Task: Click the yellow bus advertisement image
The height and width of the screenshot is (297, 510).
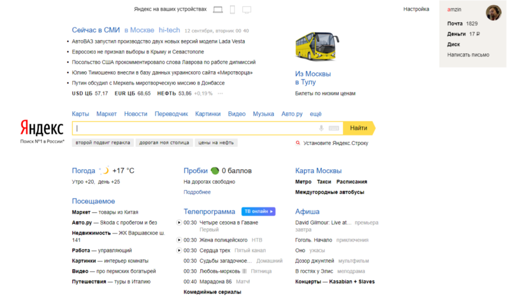Action: [x=317, y=46]
